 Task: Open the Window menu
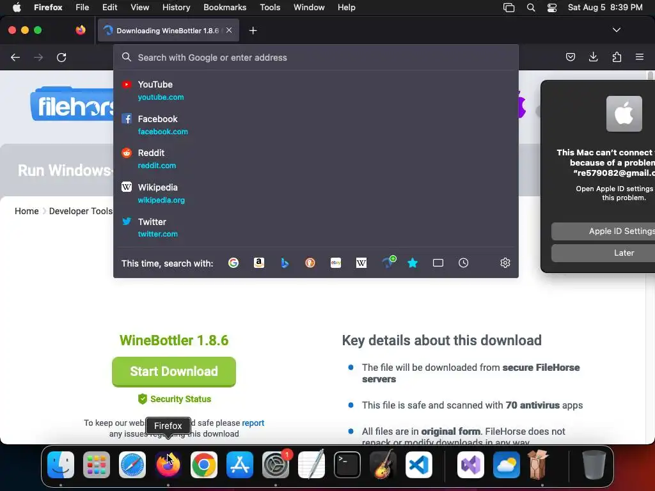[x=309, y=8]
